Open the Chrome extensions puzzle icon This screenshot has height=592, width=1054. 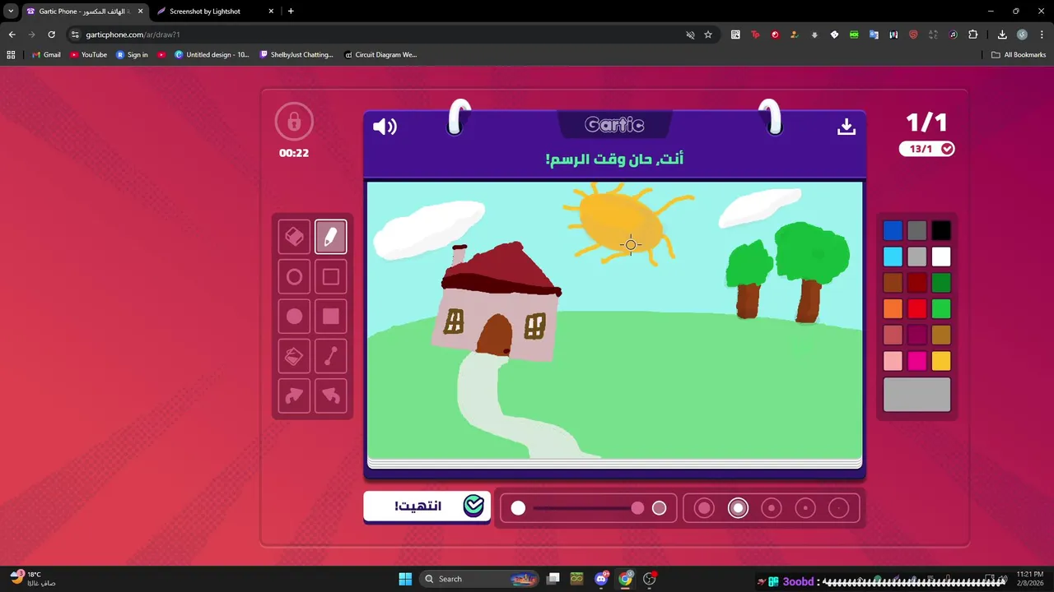(973, 35)
